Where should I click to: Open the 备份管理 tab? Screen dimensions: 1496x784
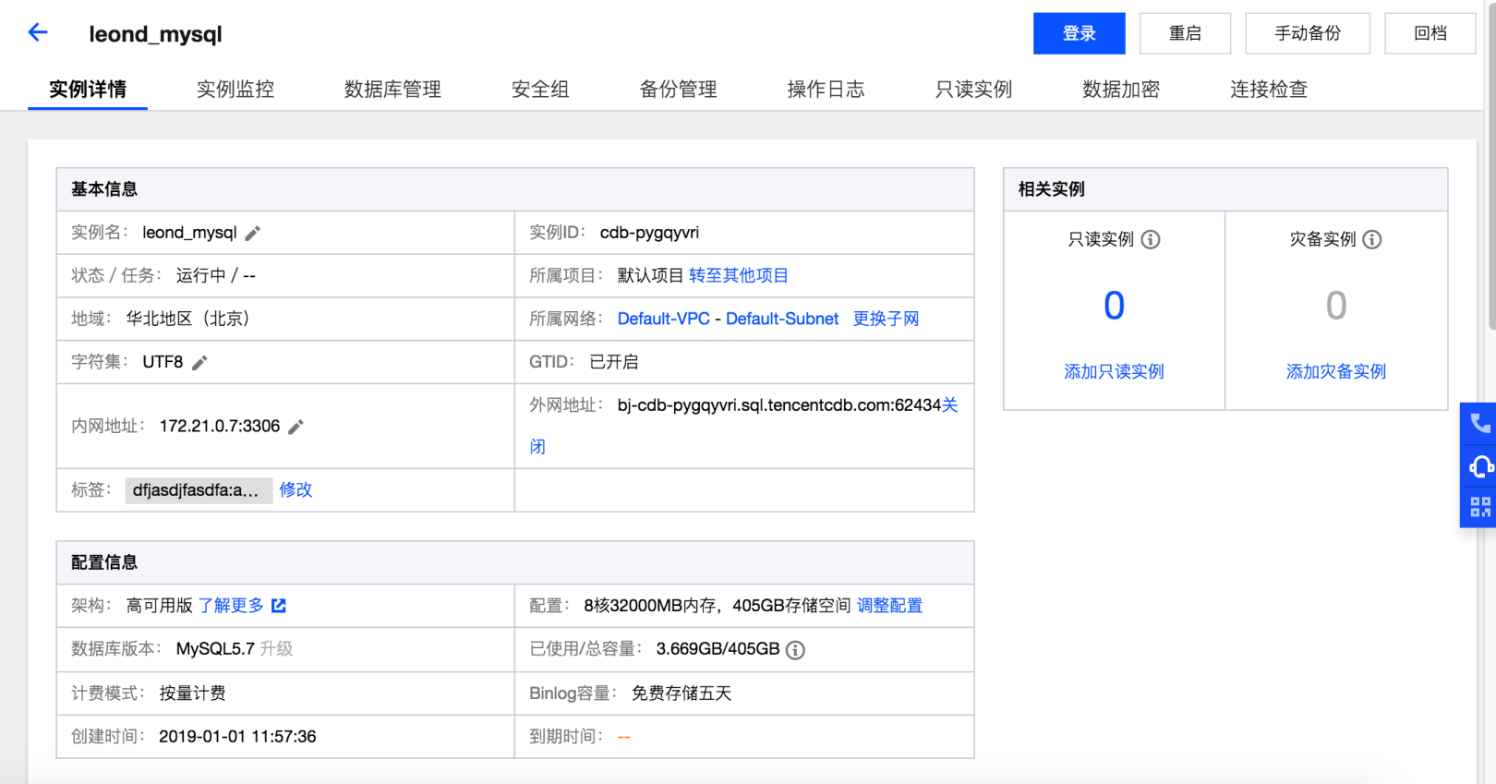coord(679,90)
